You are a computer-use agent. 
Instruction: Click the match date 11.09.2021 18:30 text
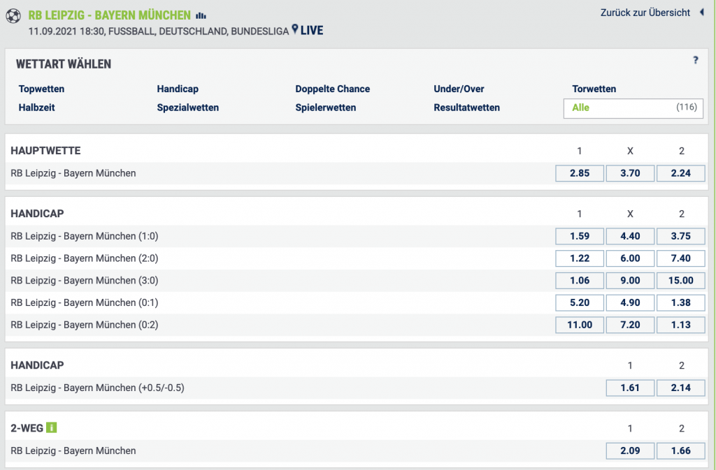point(66,31)
